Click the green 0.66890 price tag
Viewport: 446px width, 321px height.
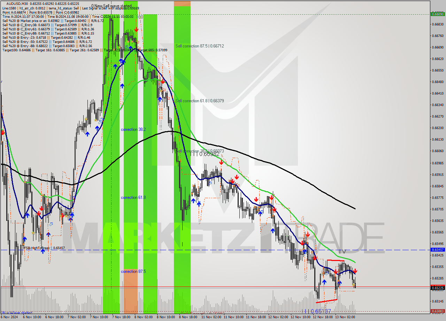click(438, 14)
